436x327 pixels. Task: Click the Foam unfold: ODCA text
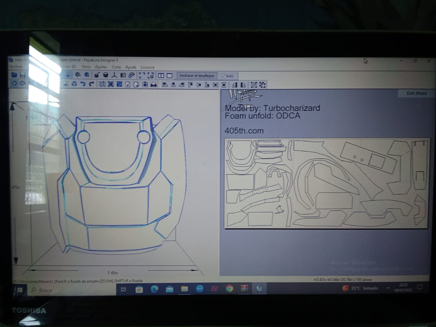click(x=263, y=116)
